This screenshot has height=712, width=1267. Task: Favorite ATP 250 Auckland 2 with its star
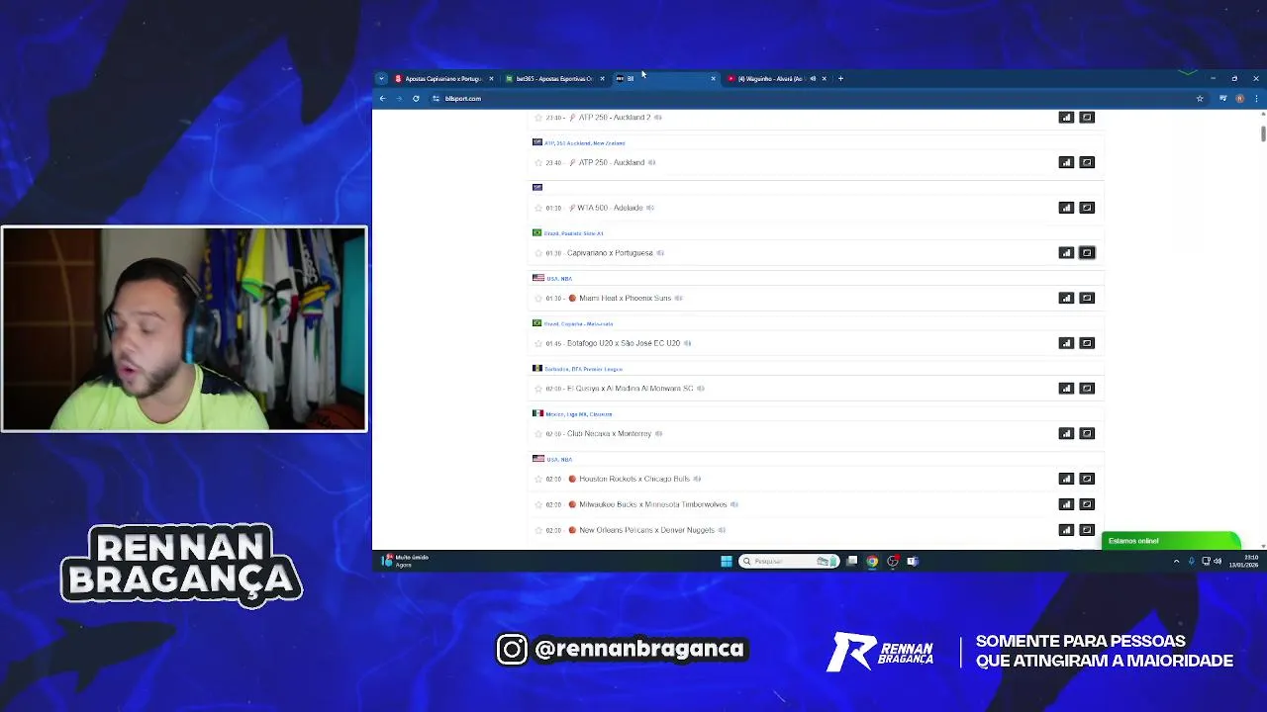(x=538, y=118)
